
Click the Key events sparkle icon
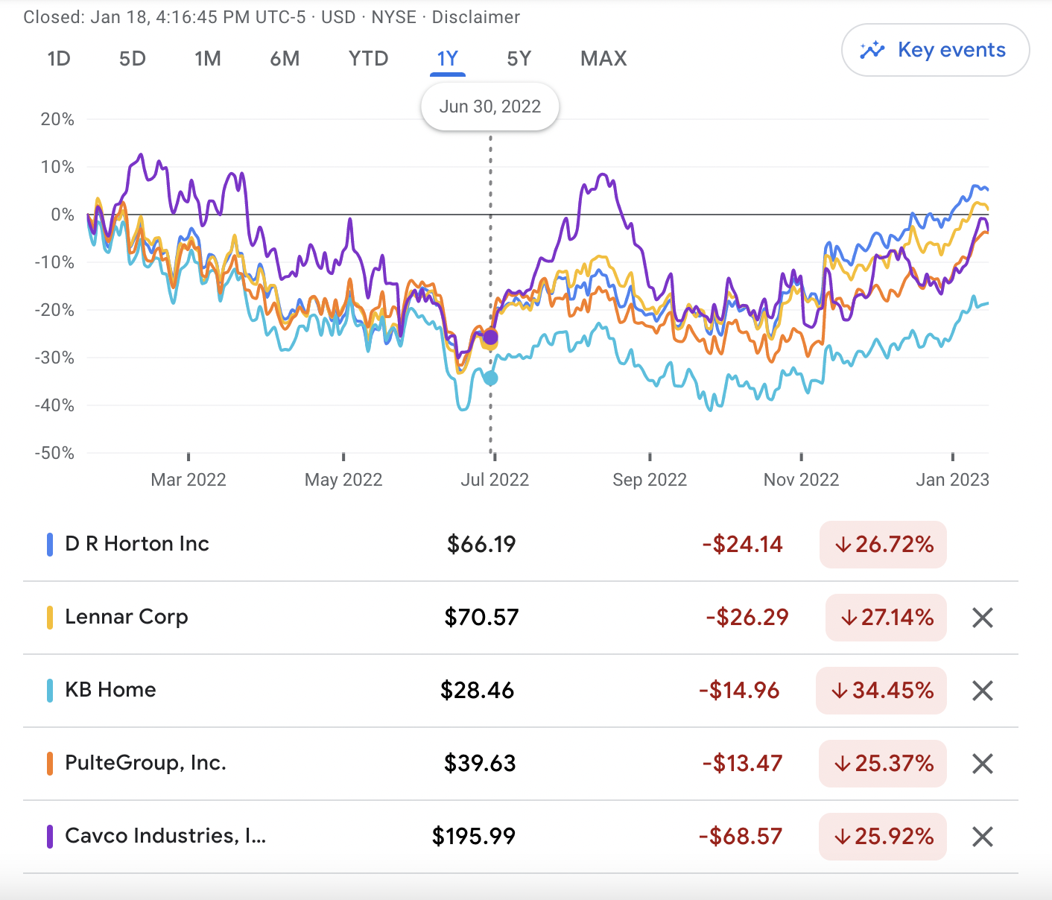tap(872, 51)
